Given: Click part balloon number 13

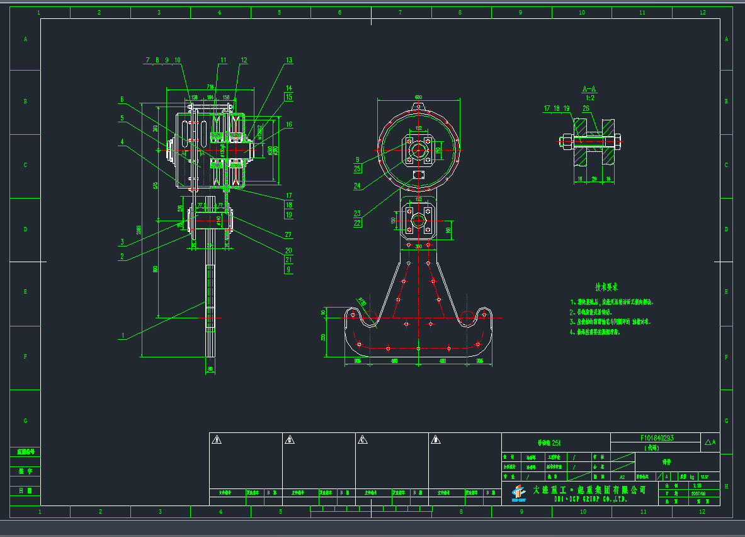Looking at the screenshot, I should point(289,60).
